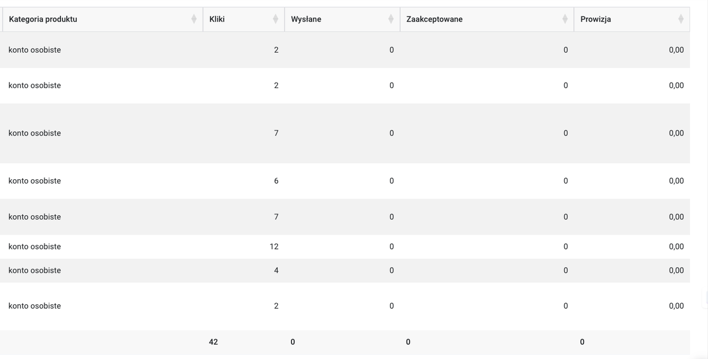The height and width of the screenshot is (359, 708).
Task: Click Zaakceptowane column sort arrows
Action: (565, 19)
